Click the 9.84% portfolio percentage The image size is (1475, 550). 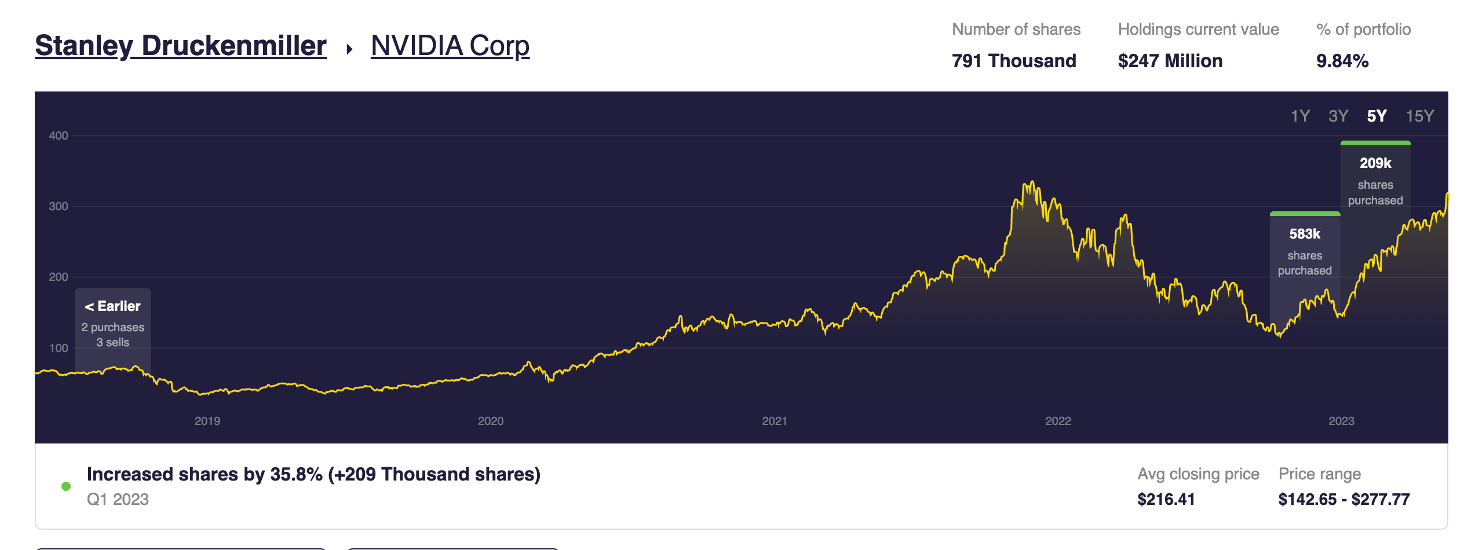1342,61
